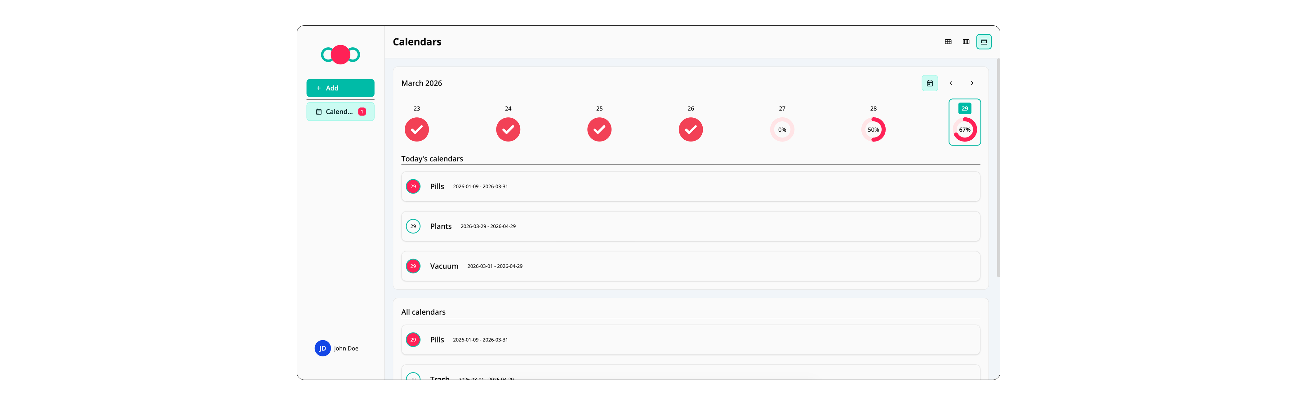This screenshot has width=1298, height=405.
Task: Toggle Vacuum day 29 completion circle
Action: click(x=413, y=266)
